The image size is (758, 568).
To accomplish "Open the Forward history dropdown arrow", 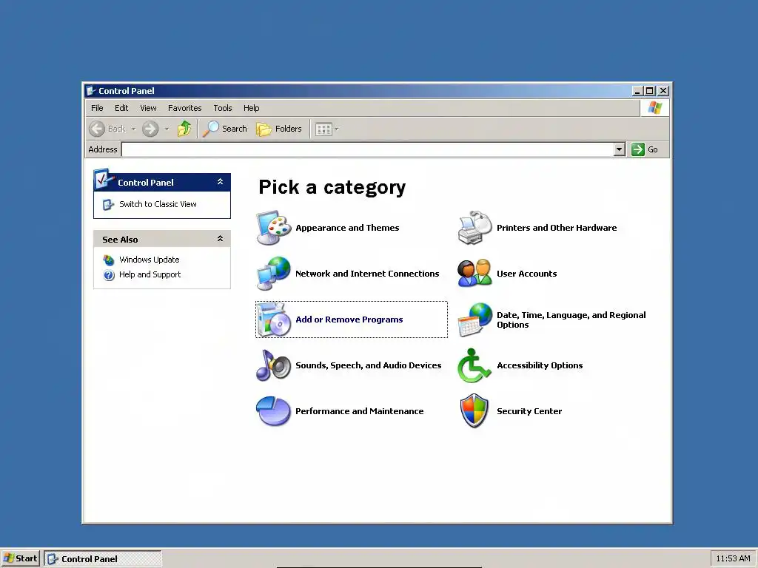I will point(167,129).
